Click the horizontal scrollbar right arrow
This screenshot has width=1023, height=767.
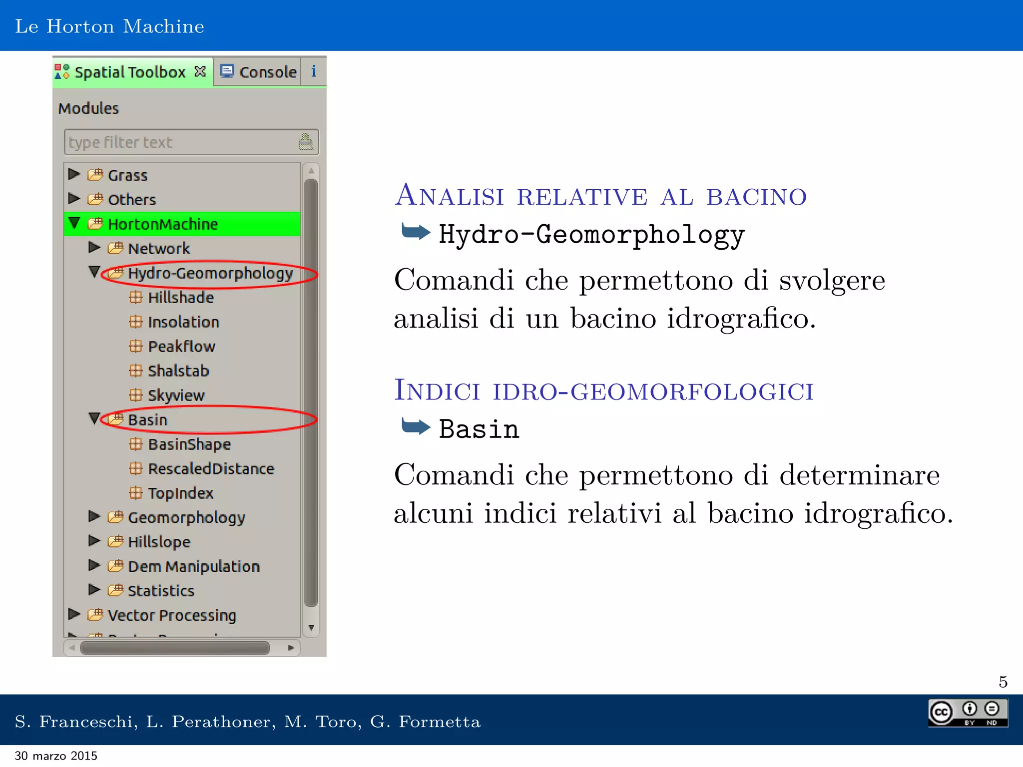click(291, 648)
